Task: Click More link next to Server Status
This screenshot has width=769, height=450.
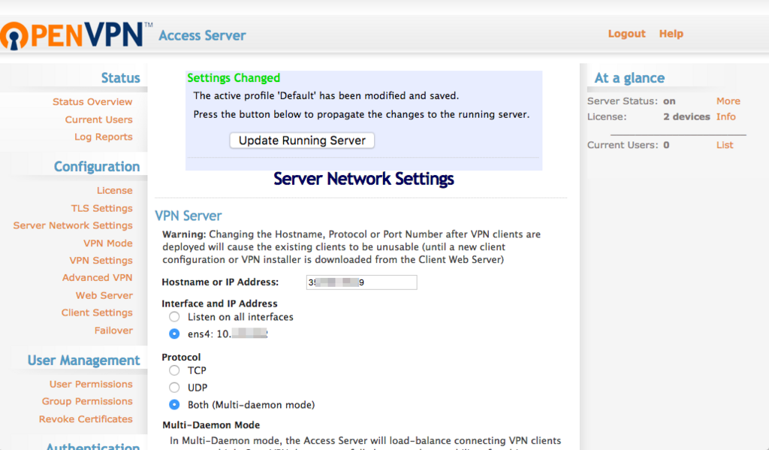Action: [728, 101]
